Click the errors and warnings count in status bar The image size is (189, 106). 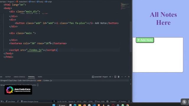click(2, 101)
